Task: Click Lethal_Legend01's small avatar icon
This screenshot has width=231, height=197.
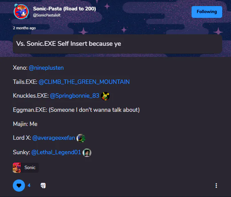Action: 87,153
